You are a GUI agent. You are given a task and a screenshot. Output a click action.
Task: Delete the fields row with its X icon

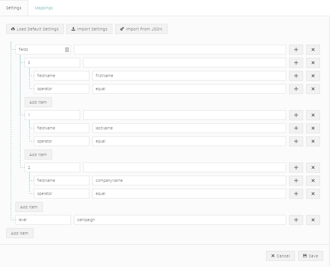[x=313, y=50]
